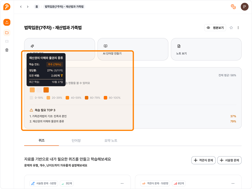The height and width of the screenshot is (189, 252).
Task: Open options menu on 서술형 문제 5문항 card
Action: click(123, 183)
